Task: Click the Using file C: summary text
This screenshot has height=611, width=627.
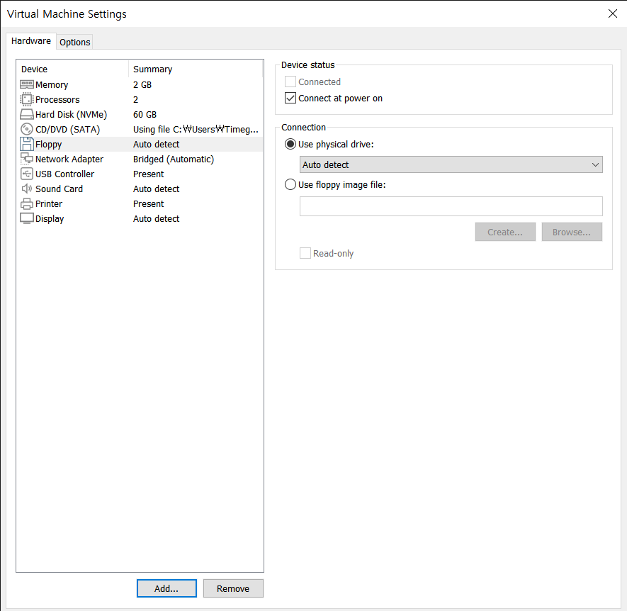Action: pyautogui.click(x=196, y=129)
